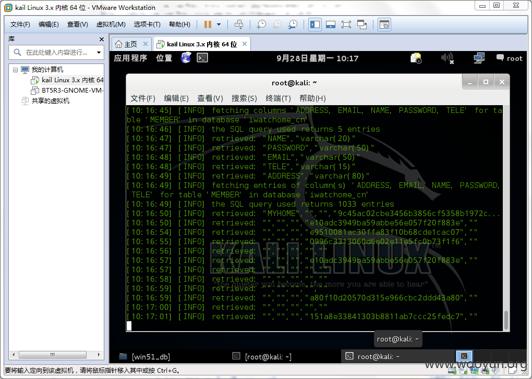Open the 帮助(H) menu in VMware
This screenshot has height=379, width=532.
coord(179,24)
